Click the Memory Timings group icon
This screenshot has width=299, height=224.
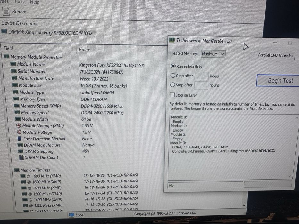(x=17, y=170)
